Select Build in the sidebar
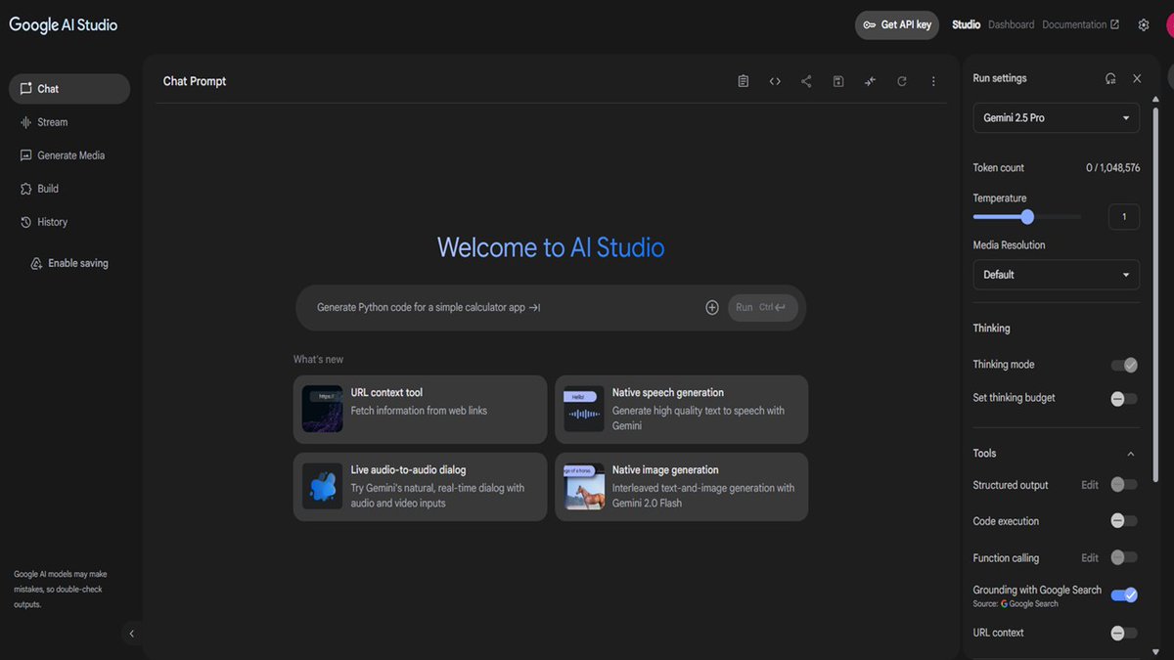The height and width of the screenshot is (660, 1174). pyautogui.click(x=69, y=189)
